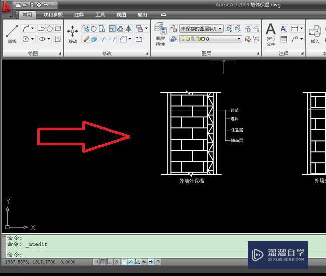Toggle quick properties in status bar

click(x=158, y=262)
